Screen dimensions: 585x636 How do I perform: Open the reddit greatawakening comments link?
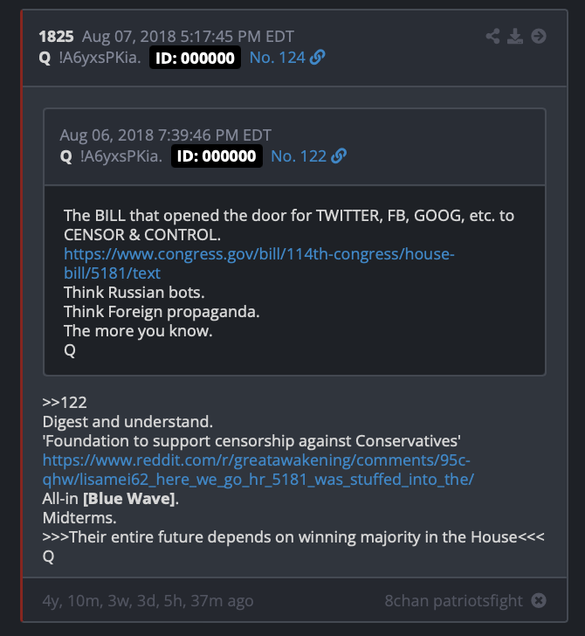(258, 470)
